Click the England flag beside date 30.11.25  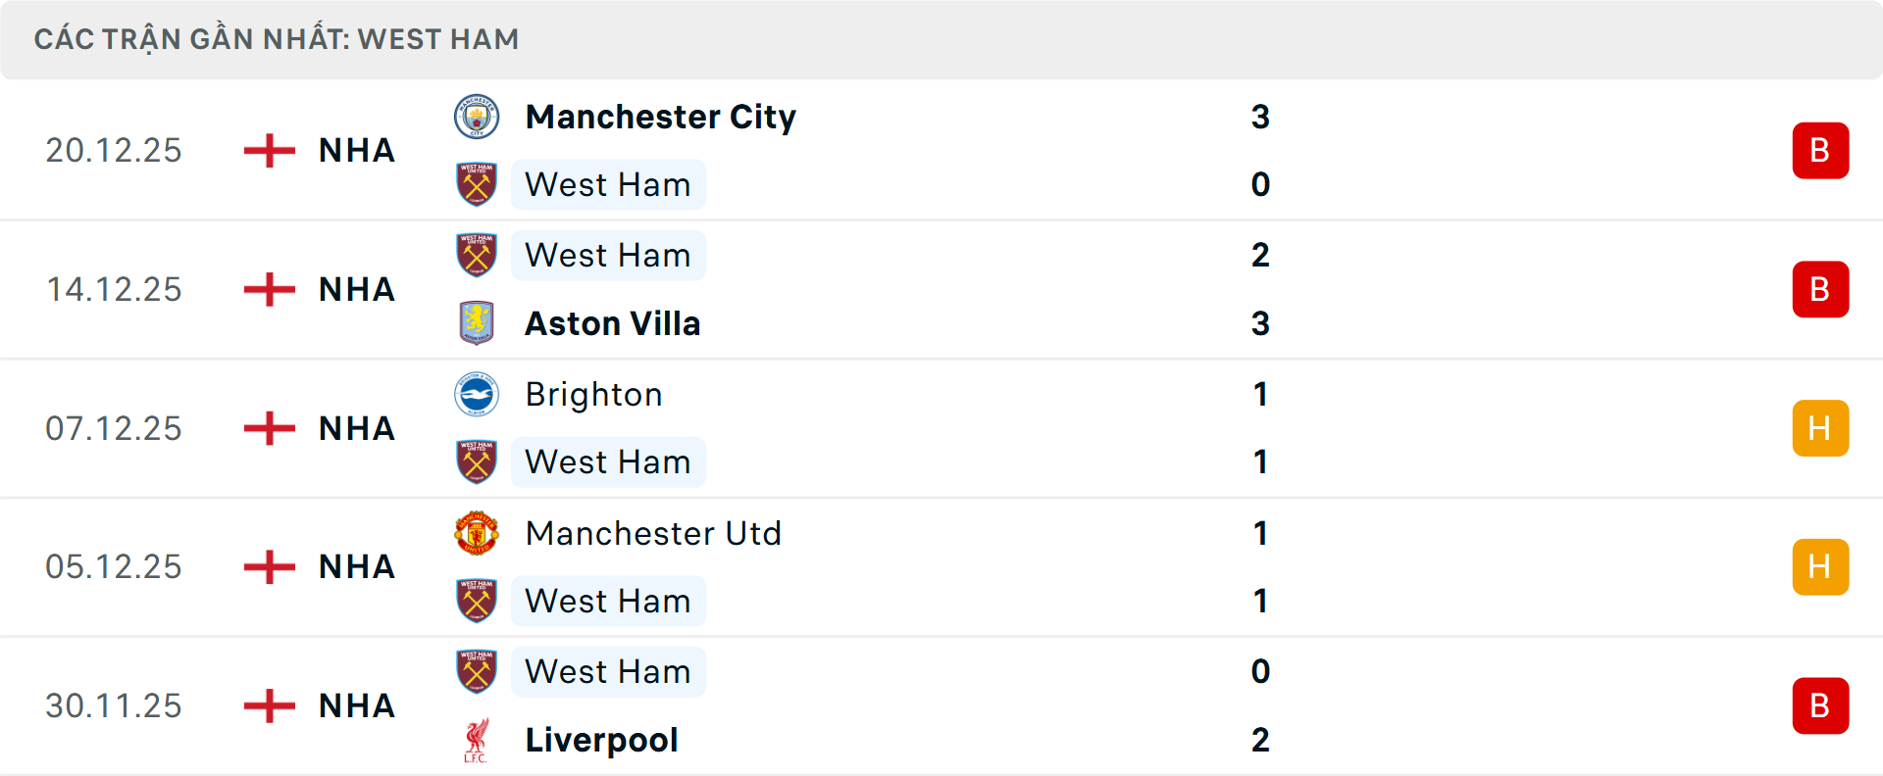pos(267,705)
